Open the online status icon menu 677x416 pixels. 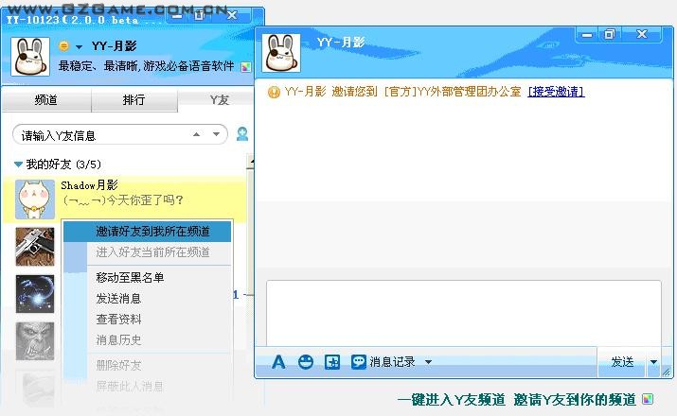[63, 45]
